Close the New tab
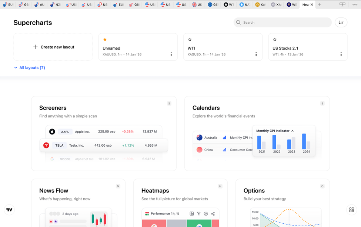This screenshot has width=361, height=227. coord(312,4)
